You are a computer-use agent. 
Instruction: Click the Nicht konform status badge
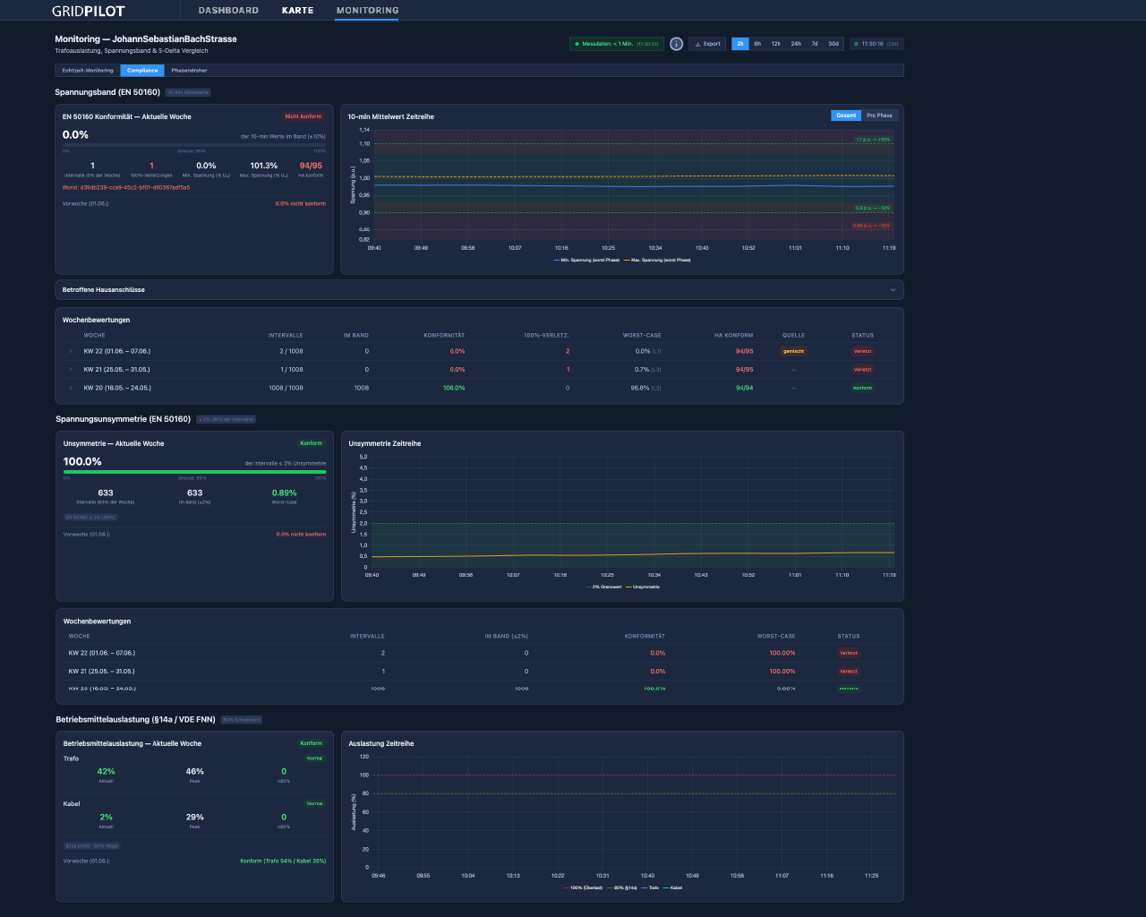pos(304,116)
